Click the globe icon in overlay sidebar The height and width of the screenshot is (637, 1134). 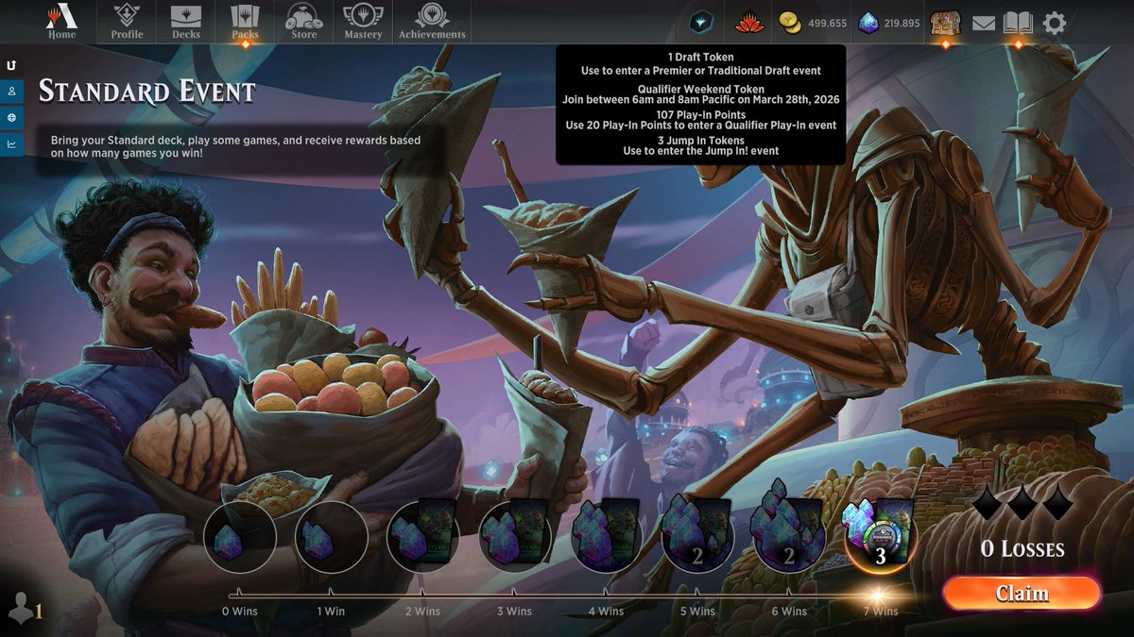pyautogui.click(x=11, y=118)
